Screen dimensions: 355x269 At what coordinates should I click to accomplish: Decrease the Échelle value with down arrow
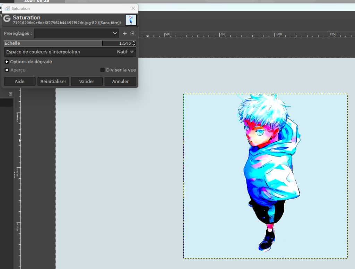coord(134,45)
